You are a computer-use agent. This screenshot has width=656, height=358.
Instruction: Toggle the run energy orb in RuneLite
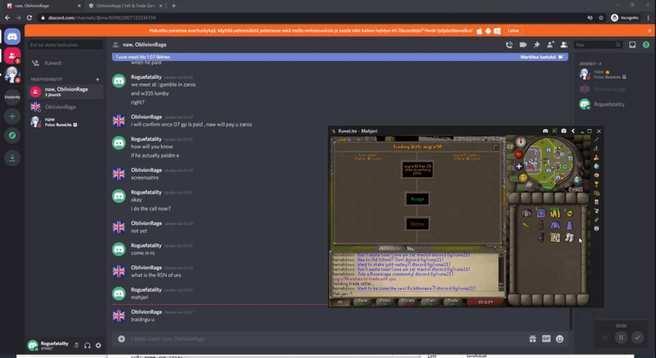coord(523,177)
